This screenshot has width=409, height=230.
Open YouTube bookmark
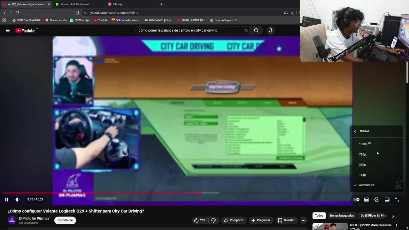pyautogui.click(x=101, y=20)
